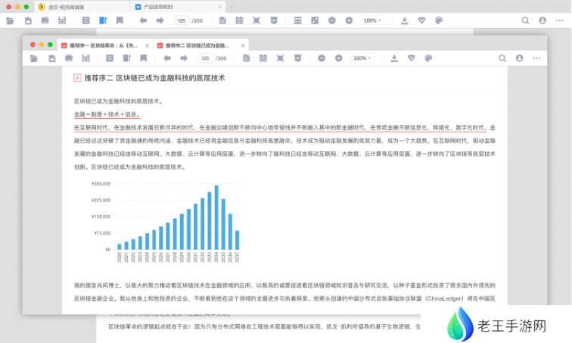Click presentation mode icon in front window
572x343 pixels.
coord(297,58)
